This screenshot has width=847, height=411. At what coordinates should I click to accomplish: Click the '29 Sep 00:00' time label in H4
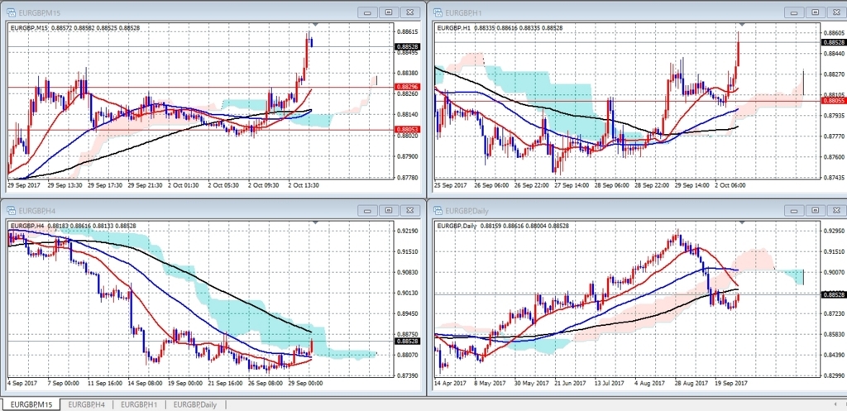click(x=306, y=383)
